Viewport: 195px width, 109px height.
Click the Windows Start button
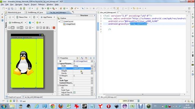coord(4,106)
